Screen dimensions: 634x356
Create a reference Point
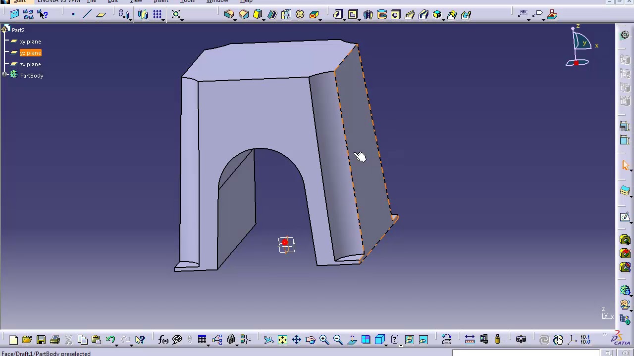73,14
